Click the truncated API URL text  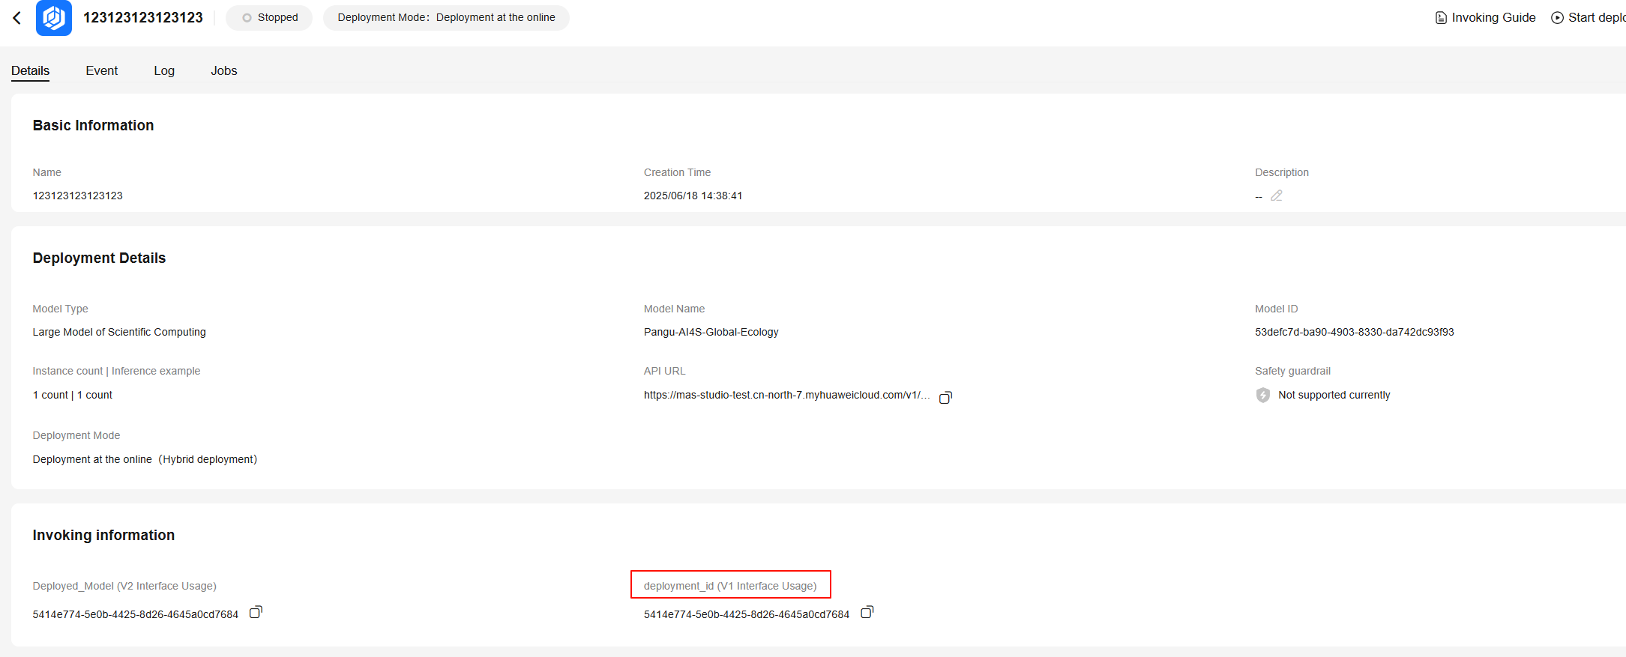point(786,395)
